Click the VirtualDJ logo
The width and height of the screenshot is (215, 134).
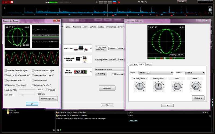(x=8, y=2)
